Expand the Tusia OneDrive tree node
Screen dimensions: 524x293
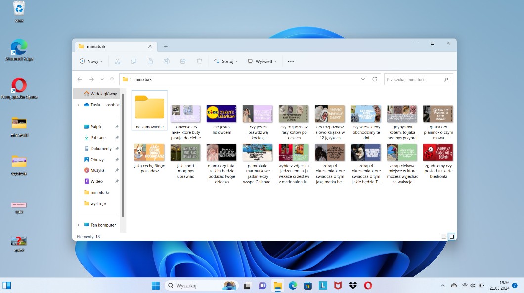click(78, 105)
